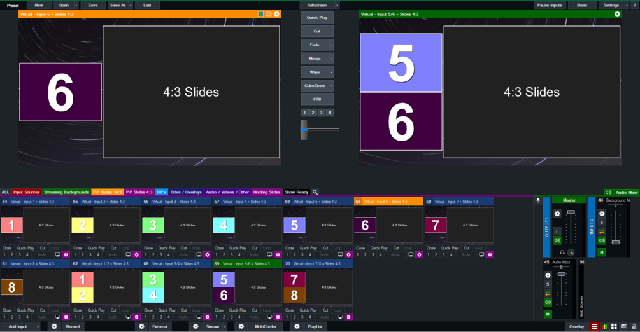Toggle Solo on Background Music channel
This screenshot has height=332, width=640.
602,222
